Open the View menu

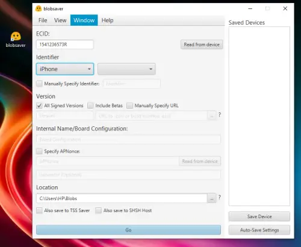pyautogui.click(x=60, y=20)
